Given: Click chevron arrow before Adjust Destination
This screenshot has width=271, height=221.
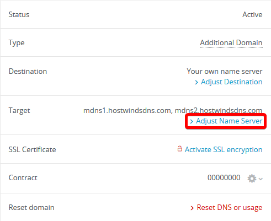Looking at the screenshot, I should click(196, 82).
